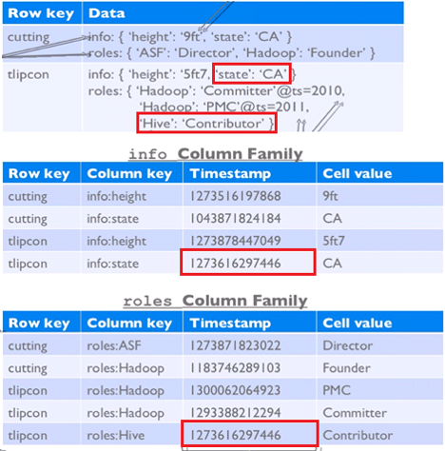
Task: Select Timestamp header in info table
Action: 230,173
